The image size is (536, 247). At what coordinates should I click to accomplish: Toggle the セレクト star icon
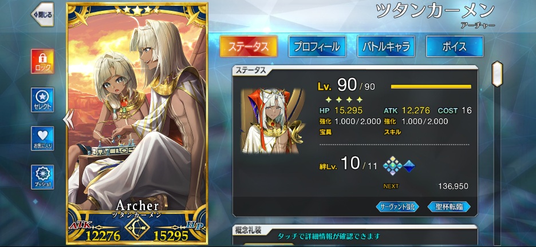click(x=42, y=100)
